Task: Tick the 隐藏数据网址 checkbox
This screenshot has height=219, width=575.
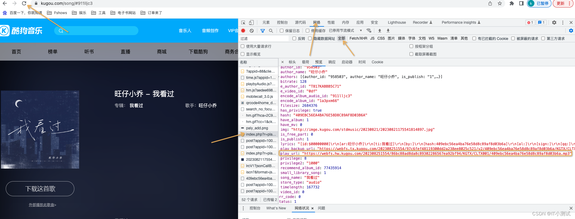Action: tap(310, 38)
